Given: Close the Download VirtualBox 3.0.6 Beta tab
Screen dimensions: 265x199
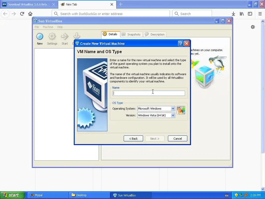Looking at the screenshot, I should pos(54,4).
